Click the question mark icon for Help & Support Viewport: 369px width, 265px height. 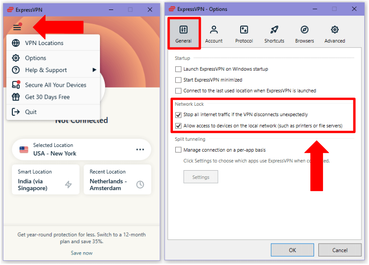16,70
